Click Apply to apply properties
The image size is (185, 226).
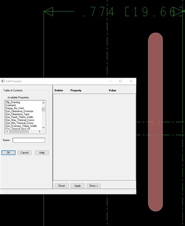(x=77, y=186)
